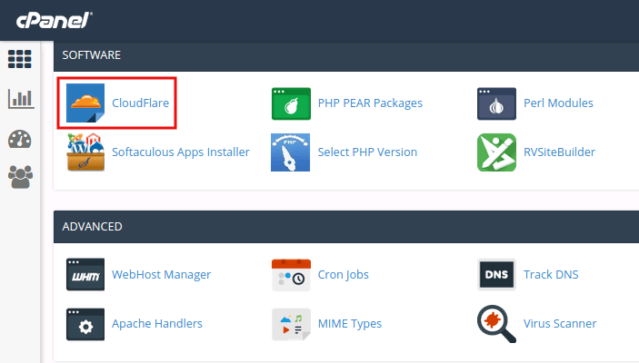This screenshot has width=639, height=363.
Task: Click the Softaculous Apps Installer link
Action: click(181, 152)
